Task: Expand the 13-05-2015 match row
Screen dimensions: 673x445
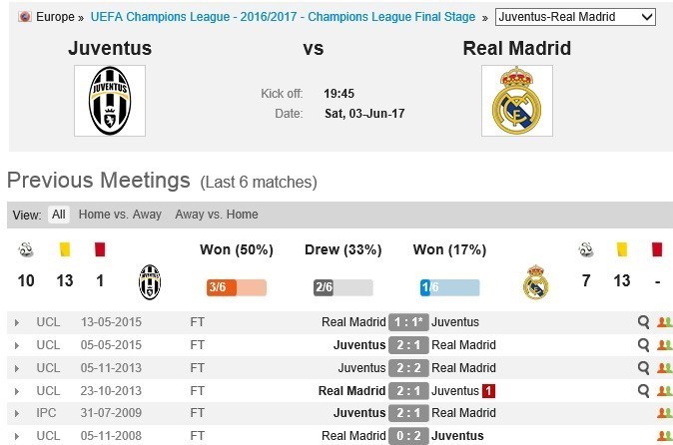Action: pyautogui.click(x=16, y=322)
